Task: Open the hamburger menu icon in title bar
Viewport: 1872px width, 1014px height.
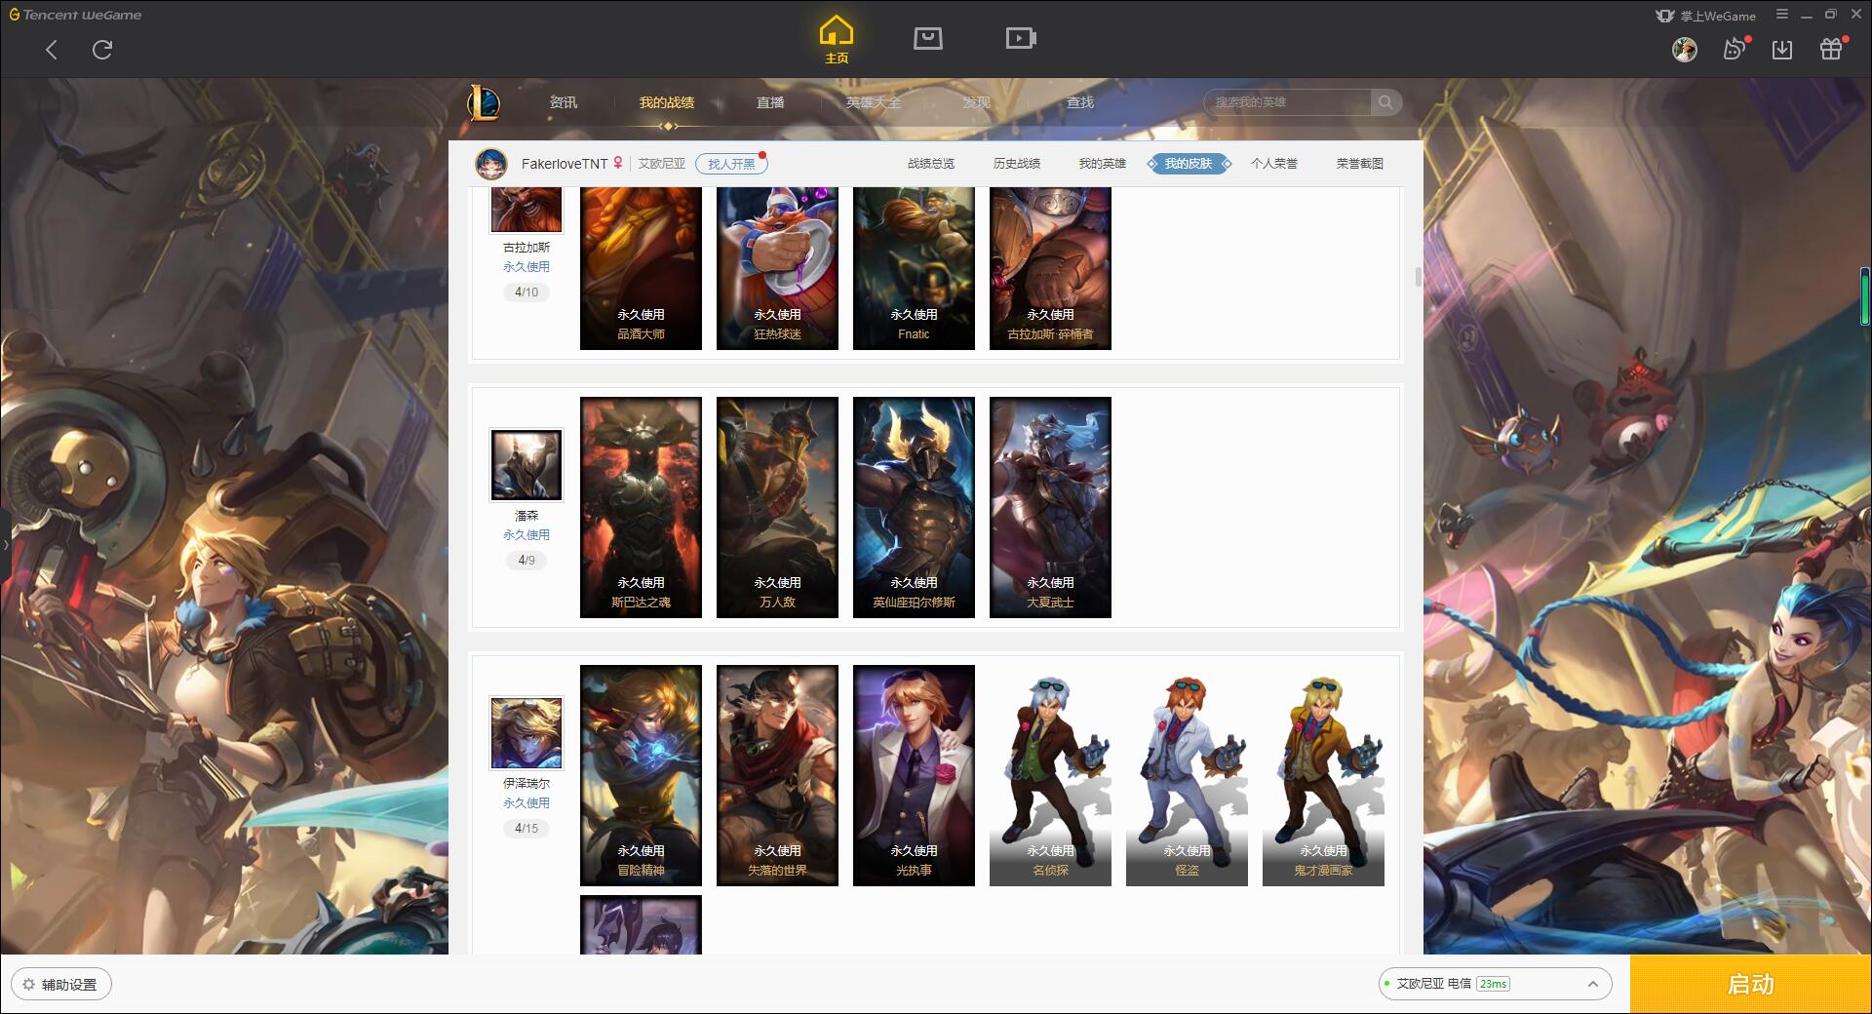Action: coord(1782,15)
